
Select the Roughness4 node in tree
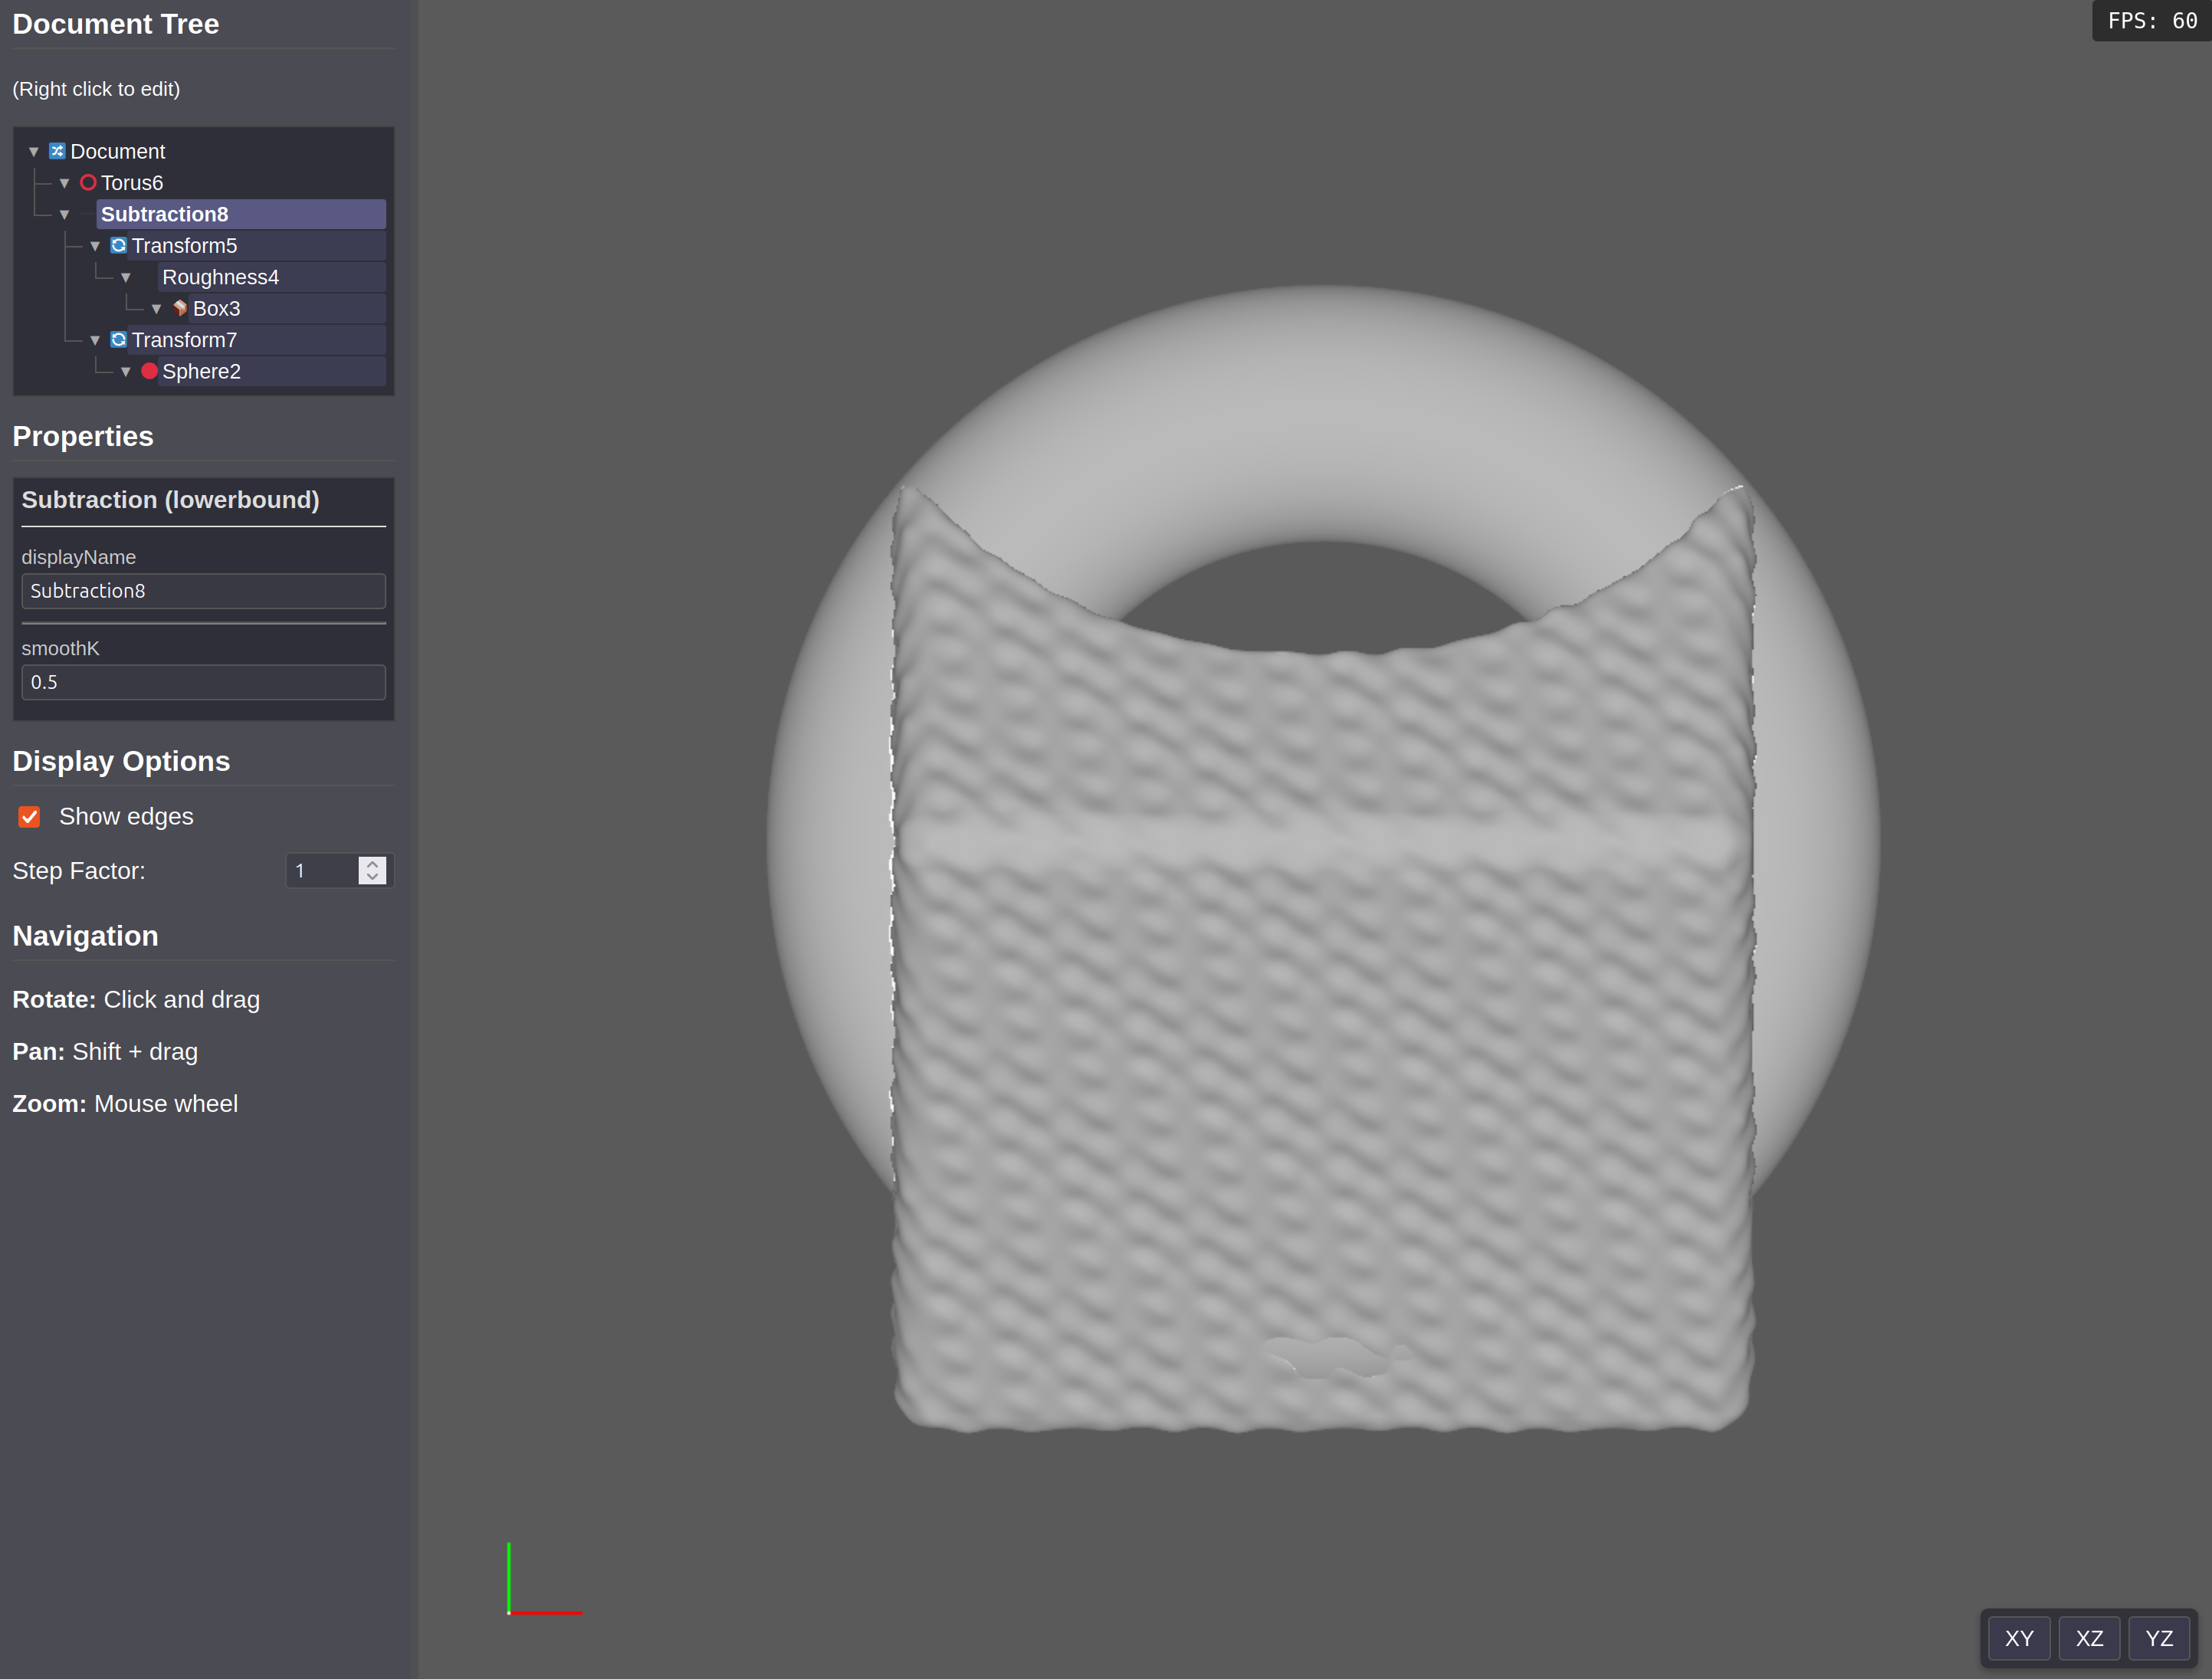coord(220,277)
